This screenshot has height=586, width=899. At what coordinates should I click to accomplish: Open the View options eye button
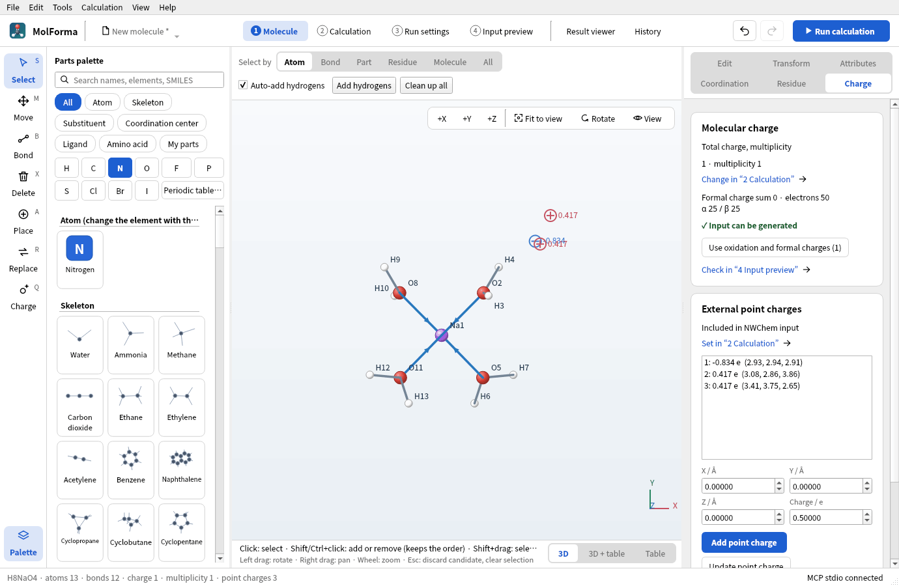648,119
